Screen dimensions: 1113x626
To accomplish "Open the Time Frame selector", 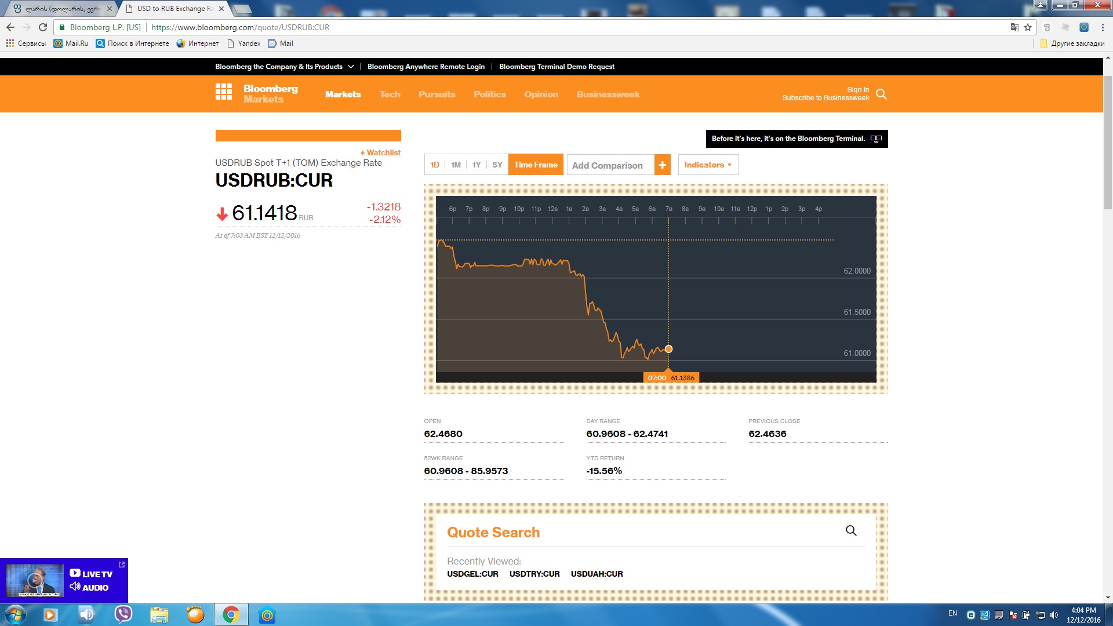I will pos(536,165).
